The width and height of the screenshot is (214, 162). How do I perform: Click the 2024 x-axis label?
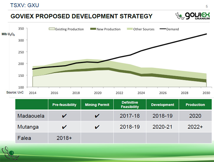141,93
